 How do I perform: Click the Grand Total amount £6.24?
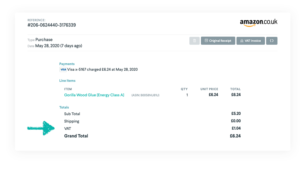pyautogui.click(x=235, y=136)
